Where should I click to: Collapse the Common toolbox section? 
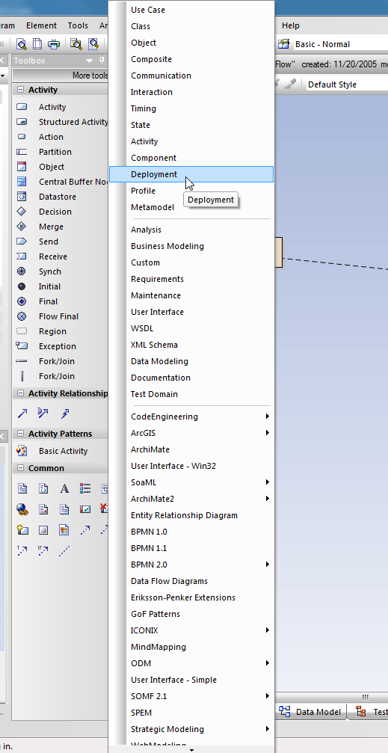(x=21, y=468)
